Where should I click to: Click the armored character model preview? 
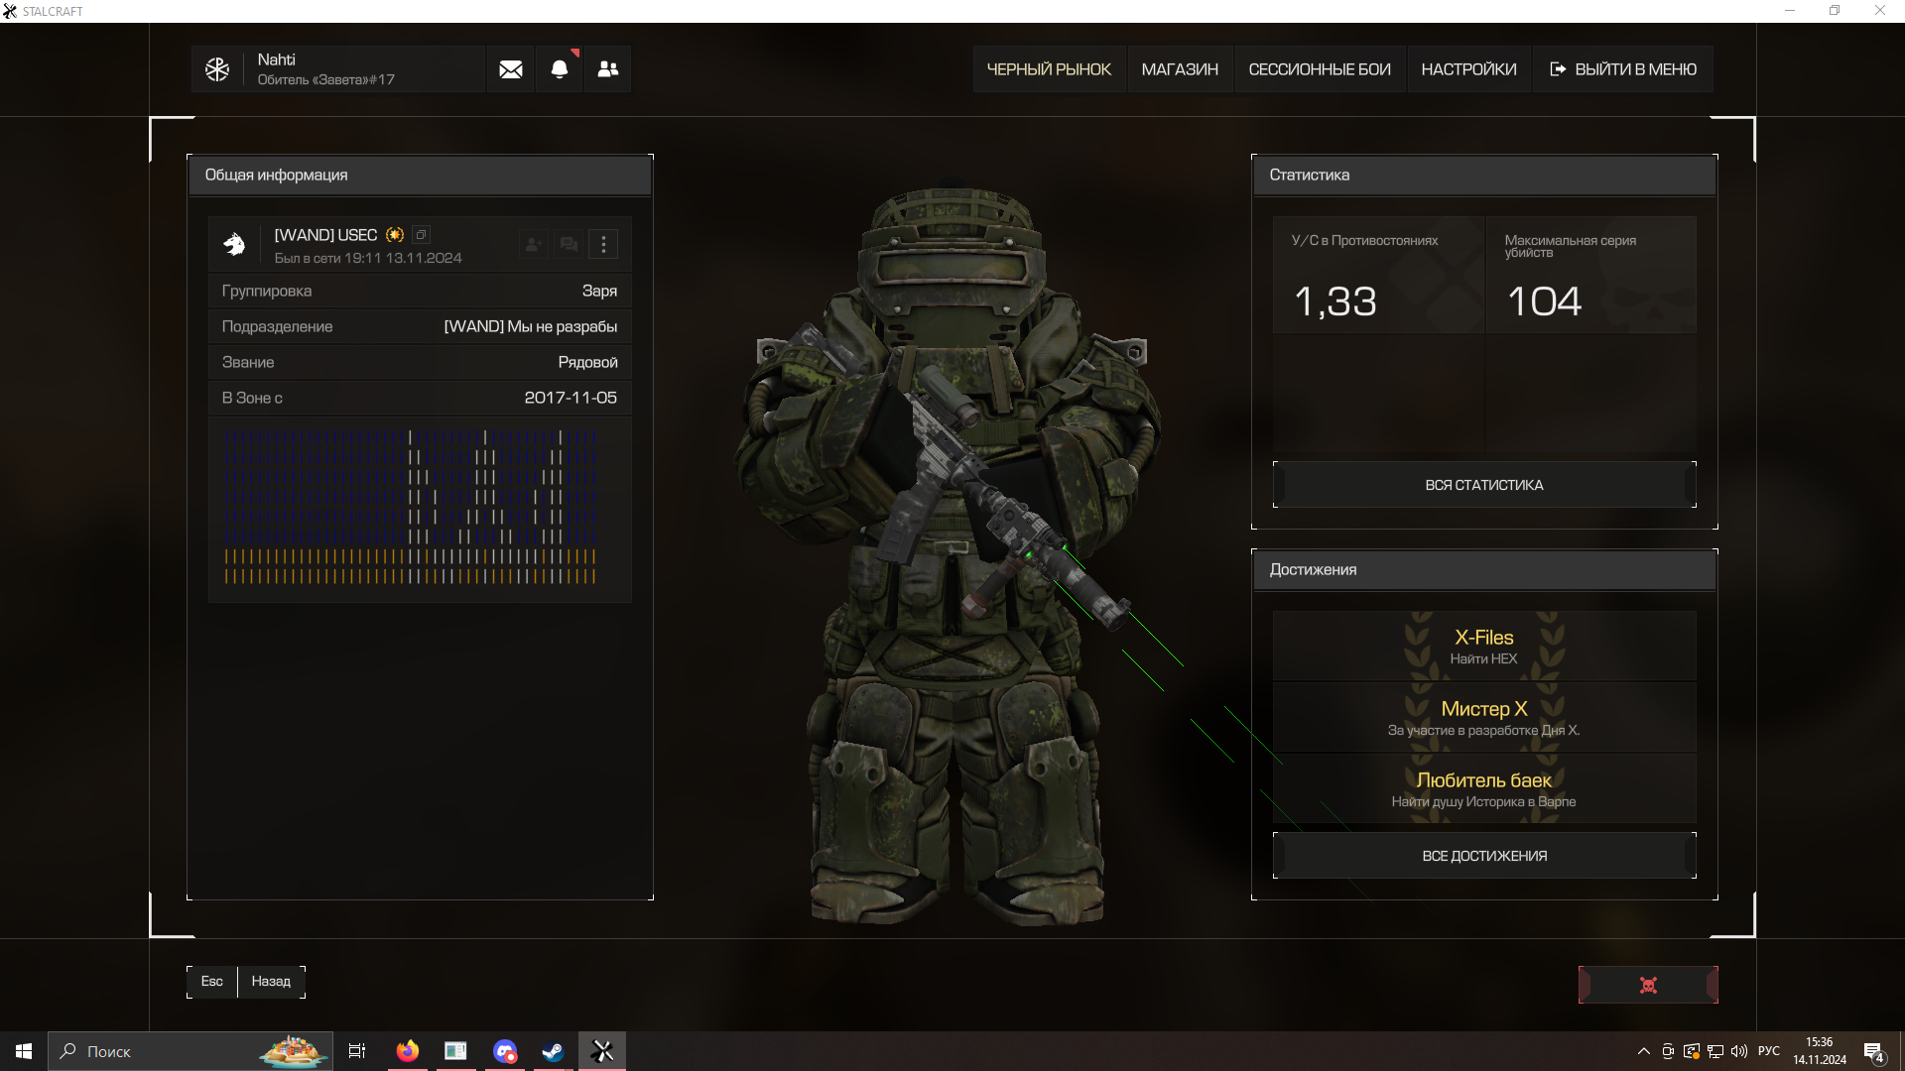950,555
